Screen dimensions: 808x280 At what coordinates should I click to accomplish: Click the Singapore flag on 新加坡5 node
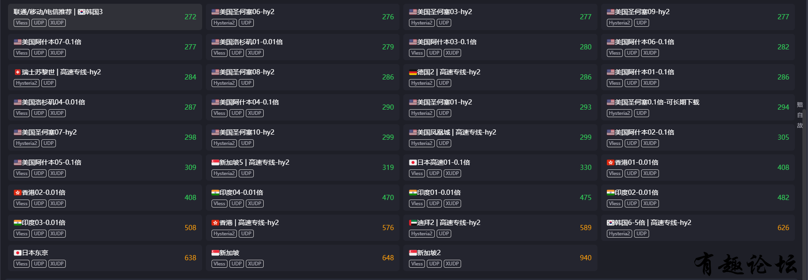(x=215, y=162)
